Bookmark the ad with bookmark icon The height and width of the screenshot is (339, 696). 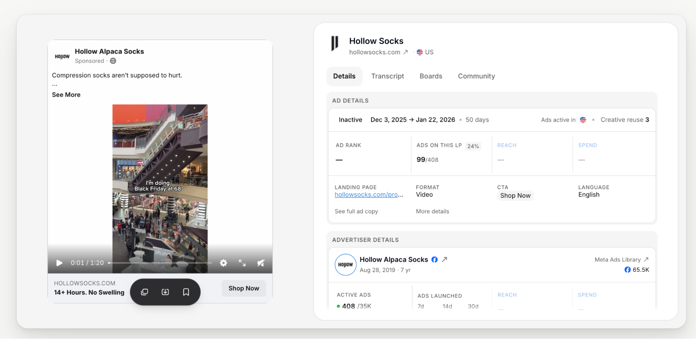coord(186,292)
